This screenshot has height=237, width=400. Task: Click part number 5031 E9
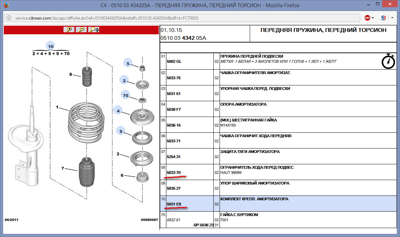coord(174,204)
